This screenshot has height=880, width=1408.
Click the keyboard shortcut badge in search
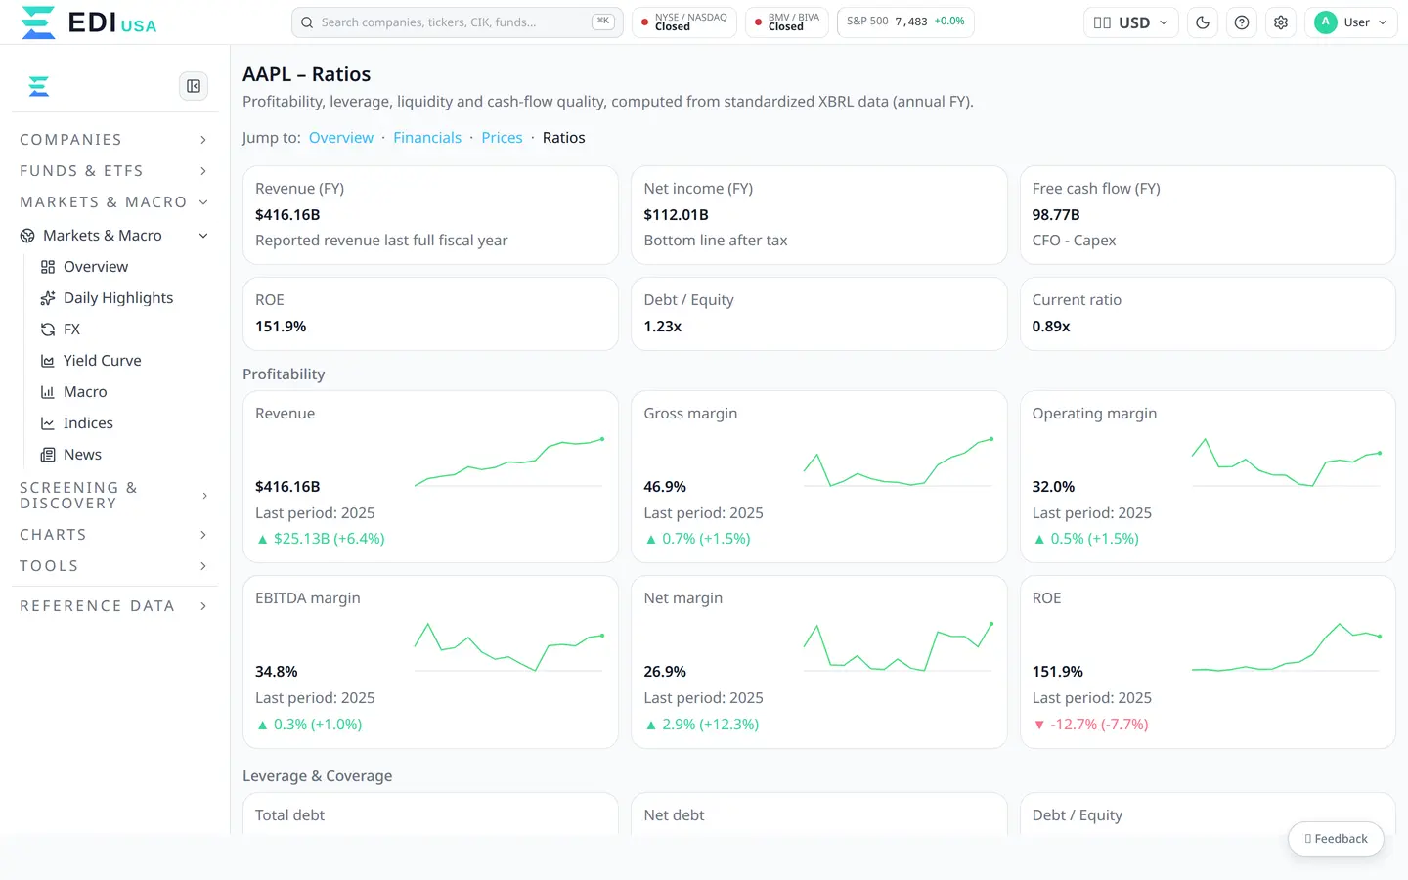tap(603, 22)
